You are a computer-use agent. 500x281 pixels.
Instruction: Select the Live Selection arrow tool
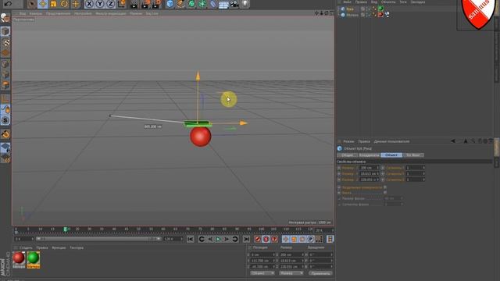[x=32, y=4]
